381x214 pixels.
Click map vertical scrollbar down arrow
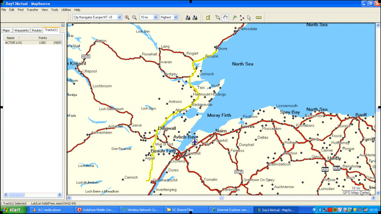pyautogui.click(x=378, y=193)
